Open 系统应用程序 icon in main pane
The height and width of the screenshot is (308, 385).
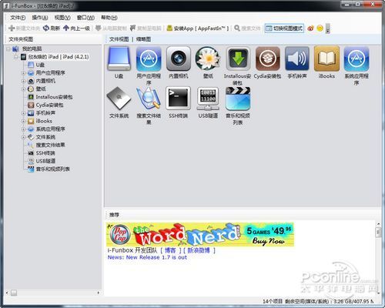coord(357,59)
